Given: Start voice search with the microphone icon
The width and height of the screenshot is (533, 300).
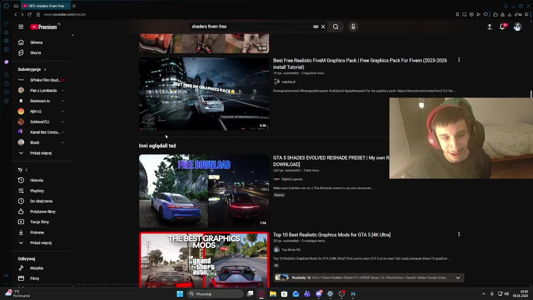Looking at the screenshot, I should pyautogui.click(x=353, y=27).
